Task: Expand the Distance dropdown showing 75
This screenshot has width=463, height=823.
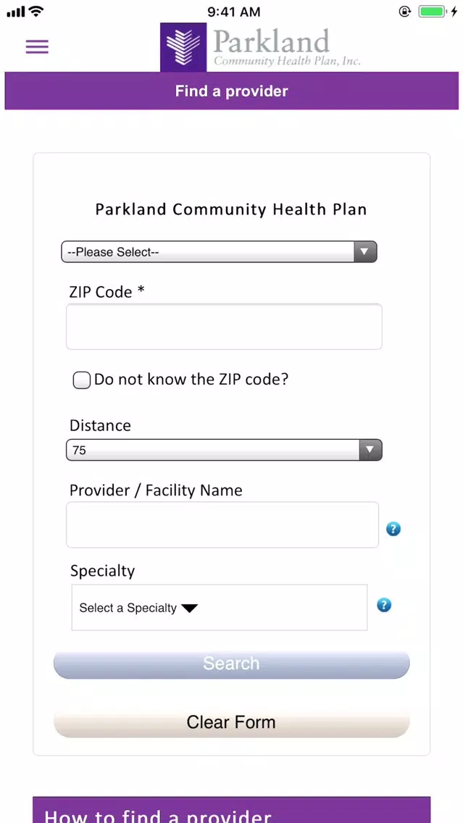Action: tap(224, 450)
